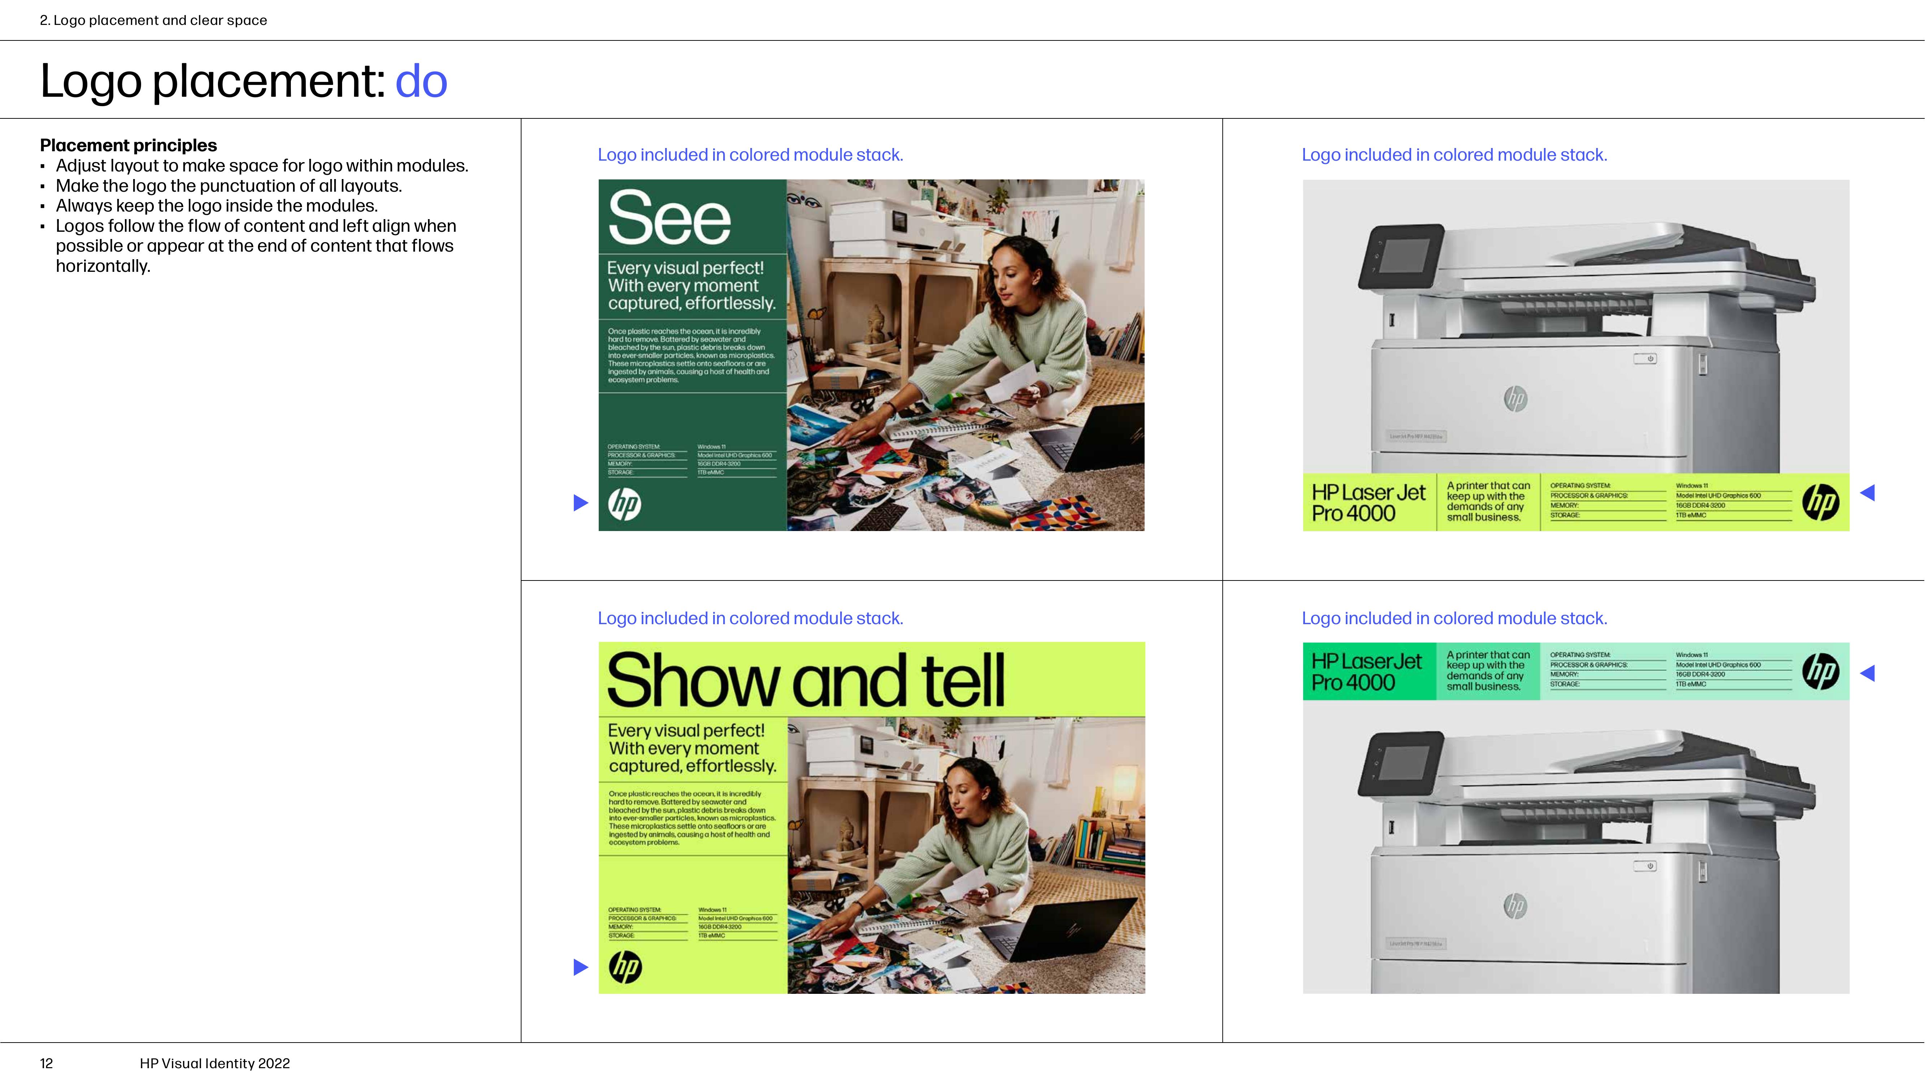
Task: Click 'A printer that can keep up' in the mint banner
Action: click(1488, 670)
